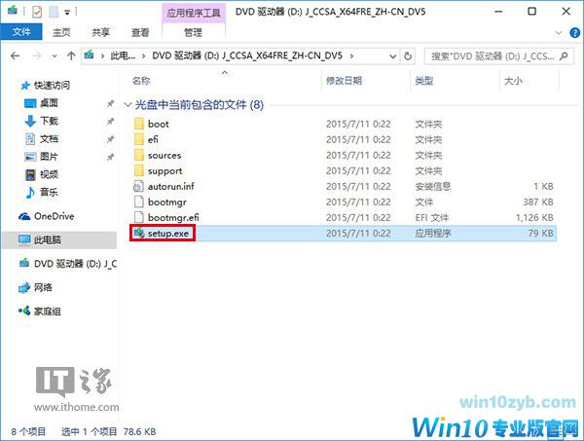Click the 1,126 KB size cell
This screenshot has height=441, width=584.
pos(534,217)
